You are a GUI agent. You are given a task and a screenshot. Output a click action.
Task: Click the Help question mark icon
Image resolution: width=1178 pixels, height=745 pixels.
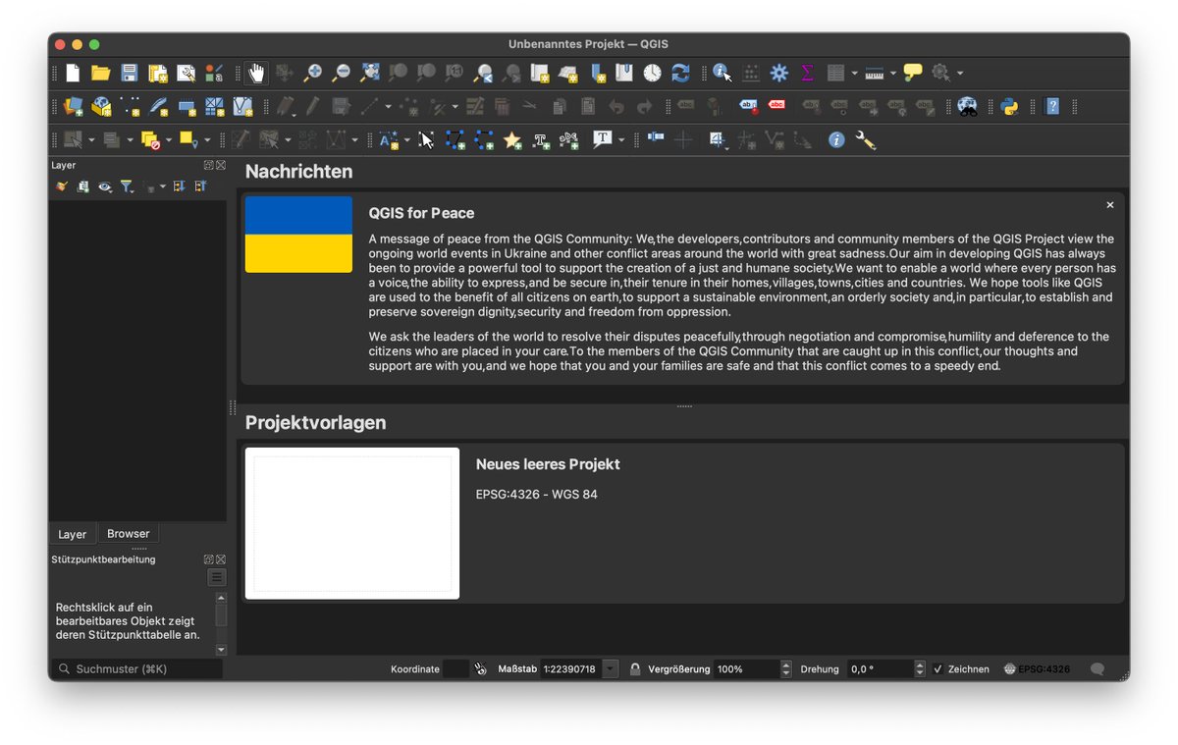pos(1052,106)
